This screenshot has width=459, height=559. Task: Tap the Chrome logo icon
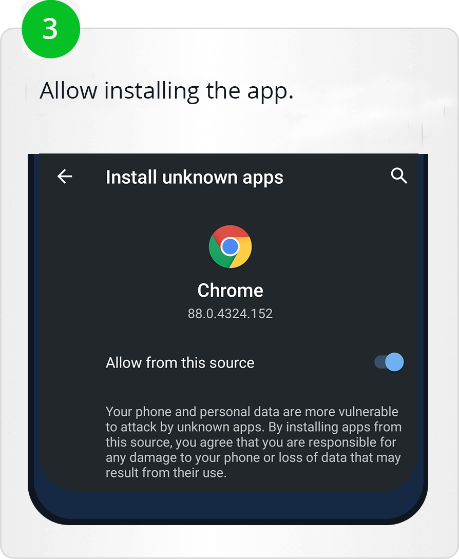pyautogui.click(x=230, y=247)
